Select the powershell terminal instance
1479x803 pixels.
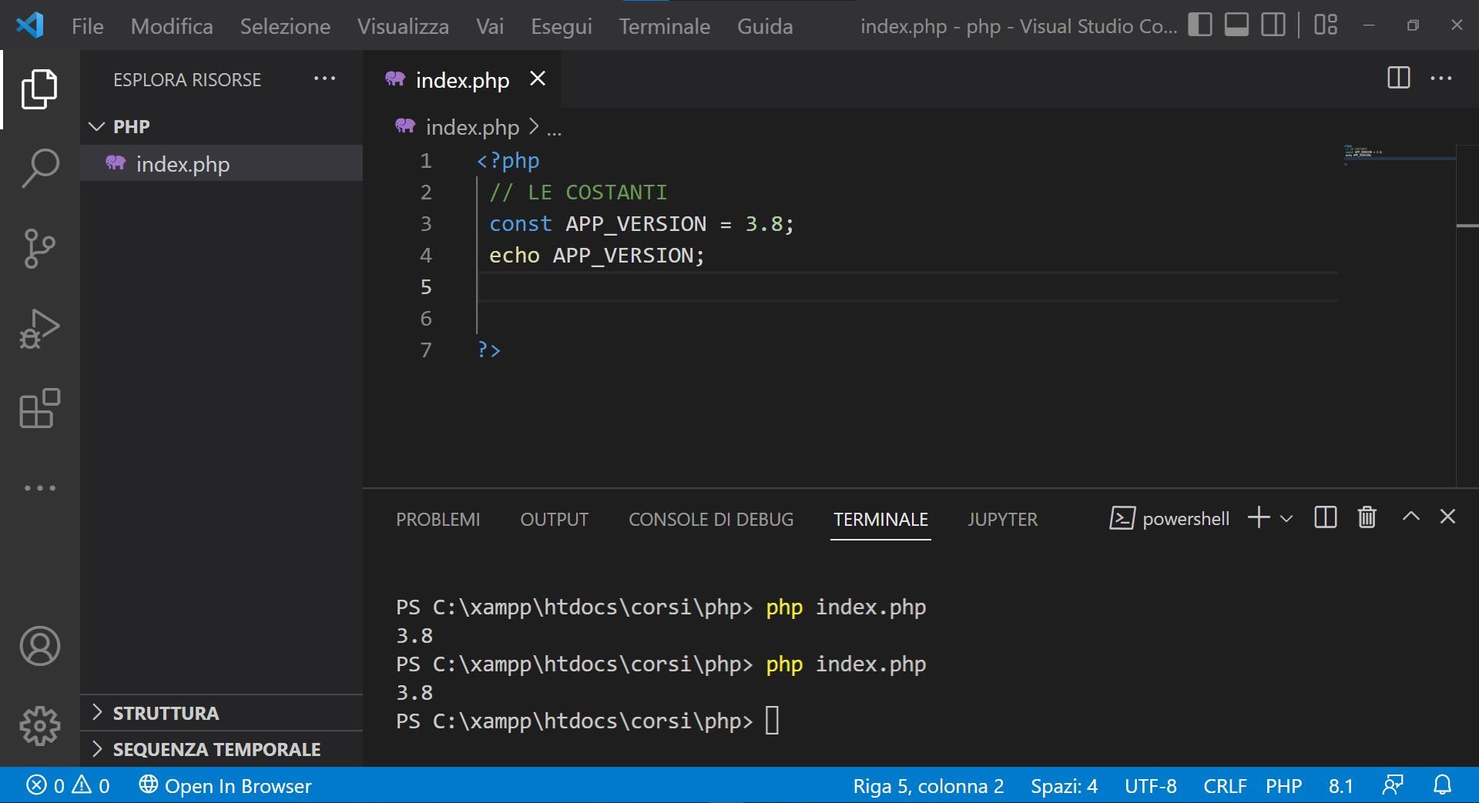[1169, 518]
